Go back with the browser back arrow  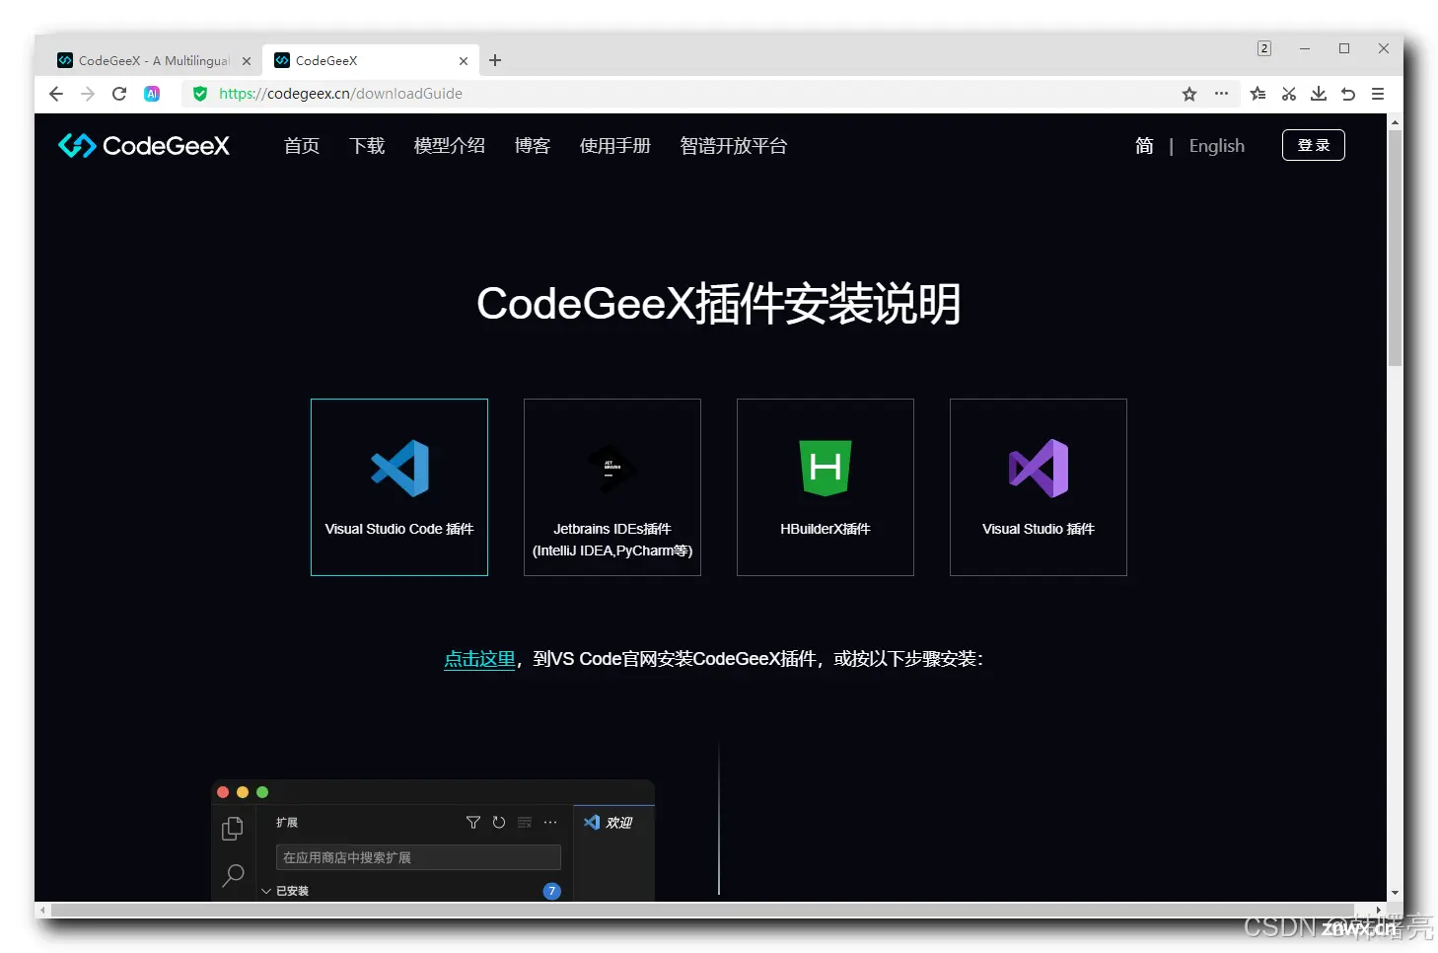tap(56, 94)
